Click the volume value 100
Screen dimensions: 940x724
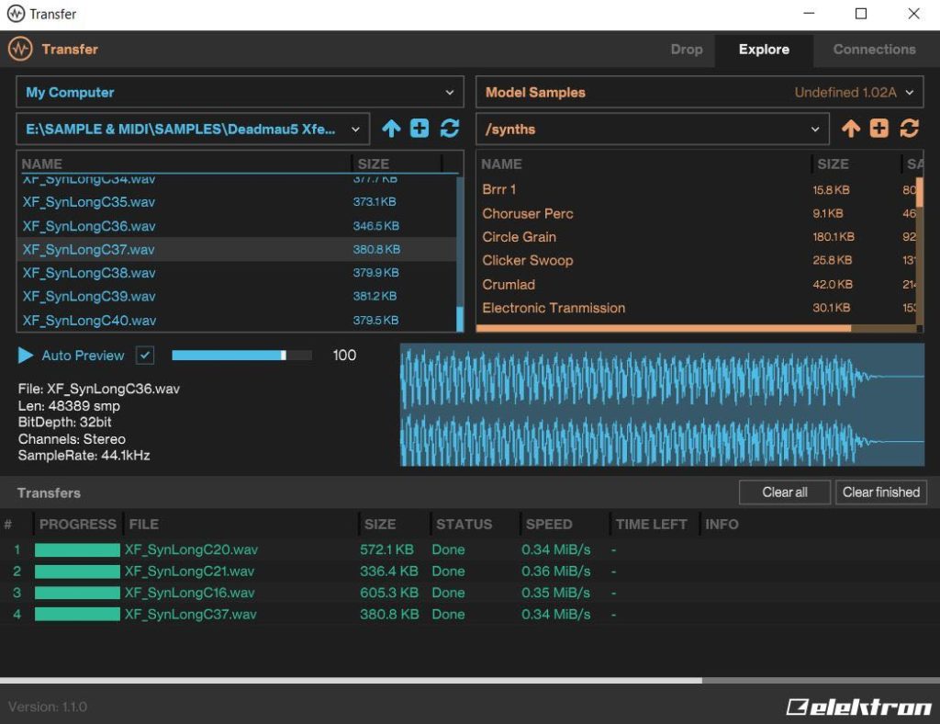344,355
